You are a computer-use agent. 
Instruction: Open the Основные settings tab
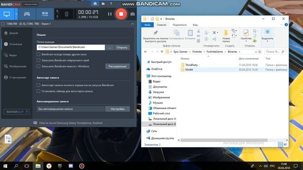pos(13,44)
